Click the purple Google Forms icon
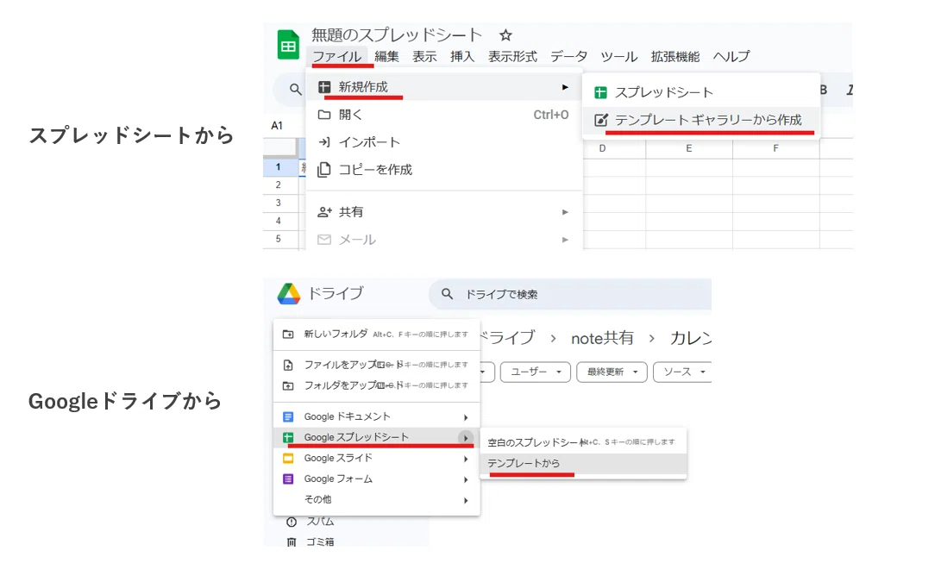Viewport: 941px width, 563px height. click(288, 479)
